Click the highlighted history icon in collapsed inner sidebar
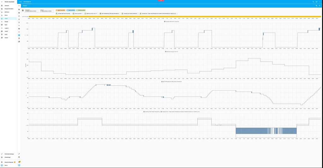The height and width of the screenshot is (168, 323). point(19,35)
